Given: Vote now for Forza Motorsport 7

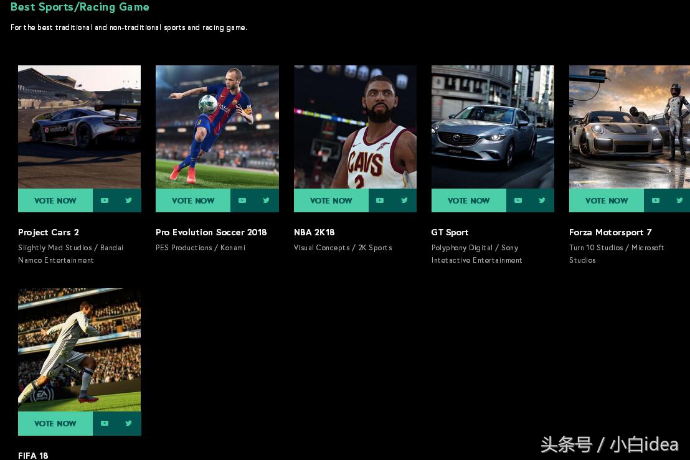Looking at the screenshot, I should (x=607, y=200).
